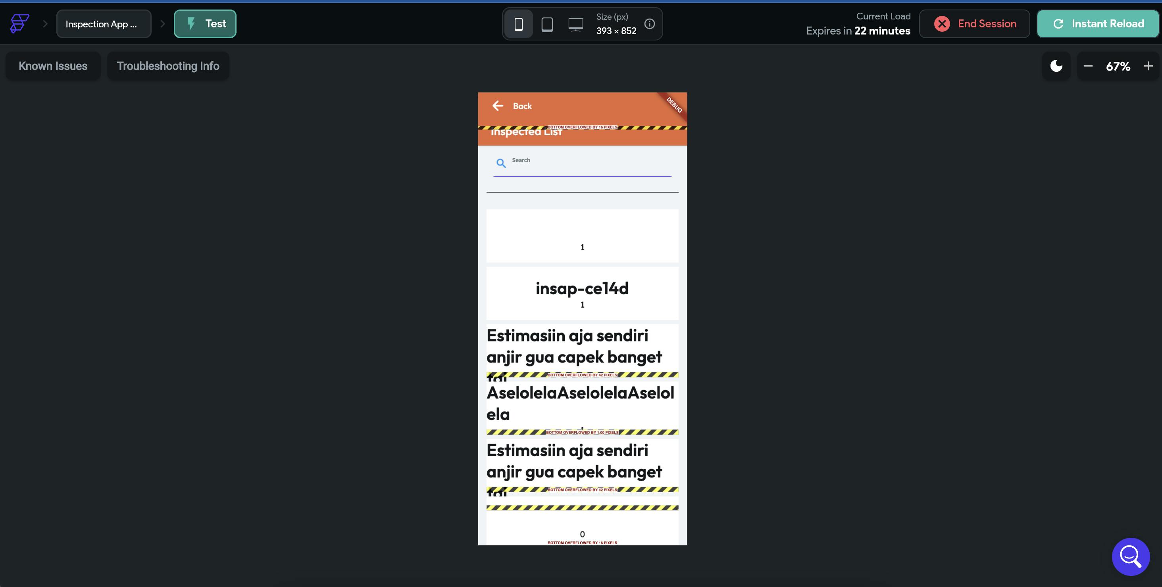Click the back arrow in app preview
1162x587 pixels.
coord(498,106)
